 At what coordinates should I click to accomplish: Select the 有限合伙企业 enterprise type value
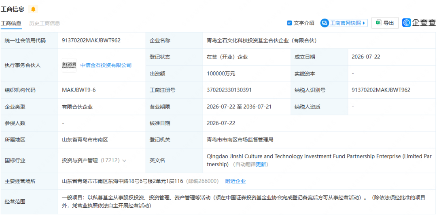coord(77,106)
